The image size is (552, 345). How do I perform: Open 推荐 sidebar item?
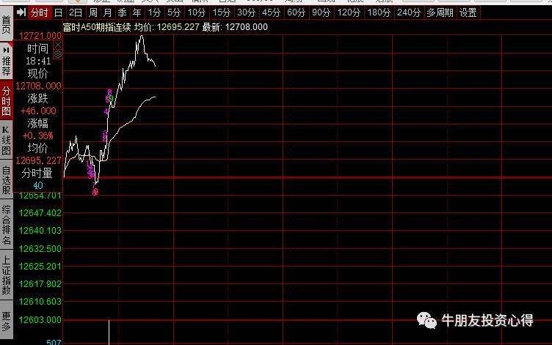point(7,61)
